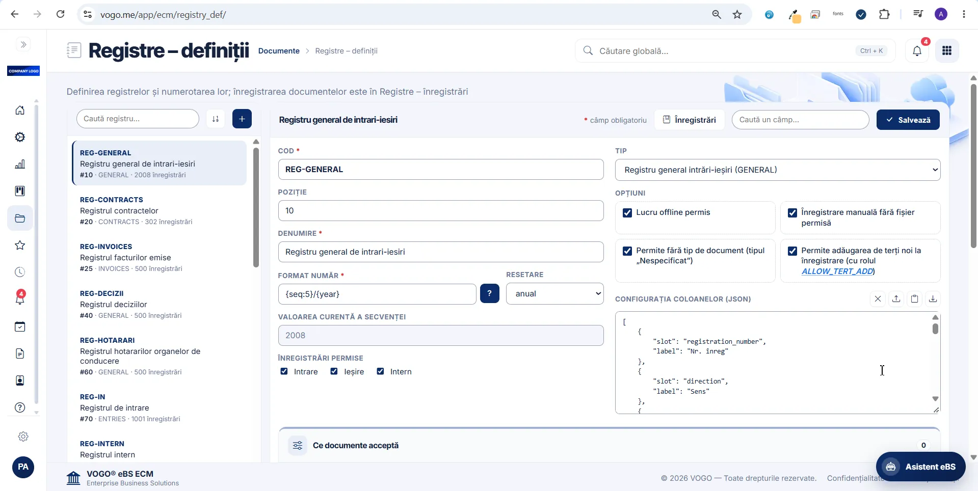Show number format help question mark
Screen dimensions: 978x491
(490, 293)
